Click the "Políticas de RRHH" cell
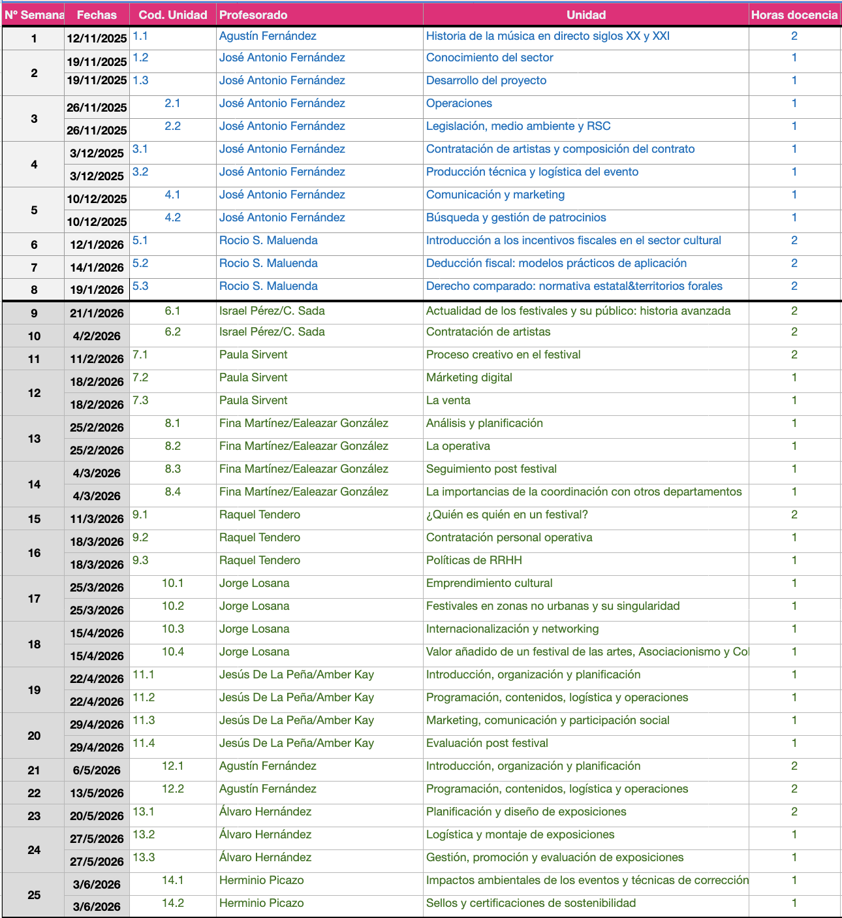Viewport: 842px width, 918px height. tap(474, 561)
